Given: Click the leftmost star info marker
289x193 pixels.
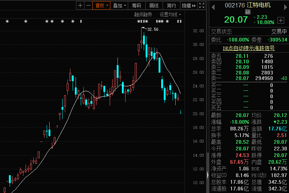Looking at the screenshot, I should click(7, 21).
